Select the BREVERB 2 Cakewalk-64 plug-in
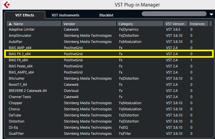 [109, 91]
